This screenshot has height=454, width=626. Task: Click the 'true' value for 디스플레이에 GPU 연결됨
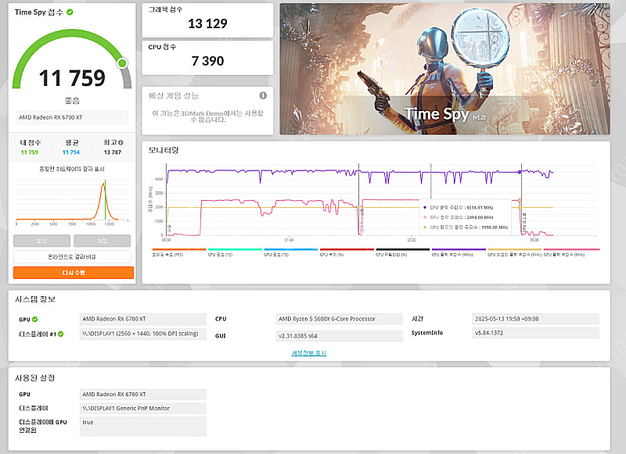coord(143,426)
